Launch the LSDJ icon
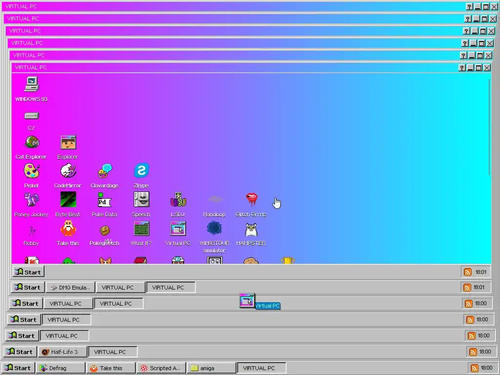The width and height of the screenshot is (500, 375). pyautogui.click(x=178, y=200)
